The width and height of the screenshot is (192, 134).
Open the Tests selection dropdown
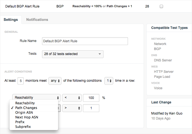click(x=72, y=54)
